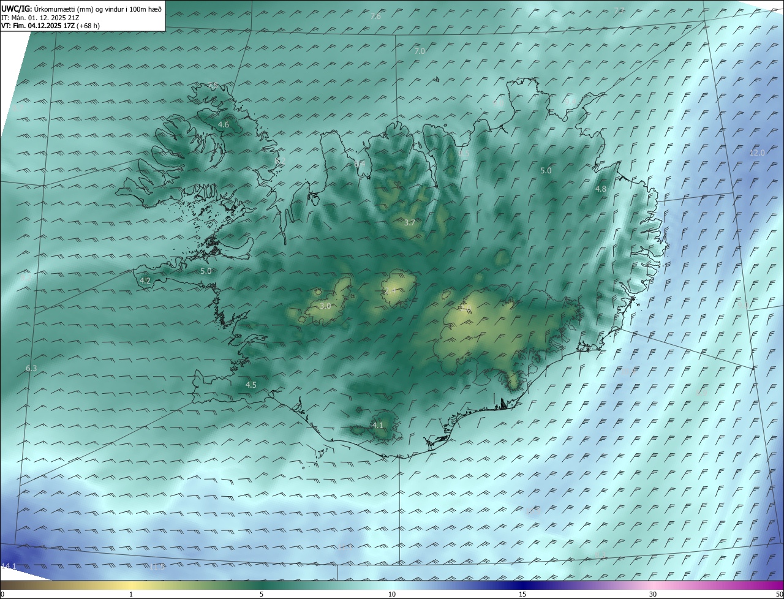The height and width of the screenshot is (599, 784).
Task: Click the color scale tick labeled 15
Action: click(x=522, y=595)
